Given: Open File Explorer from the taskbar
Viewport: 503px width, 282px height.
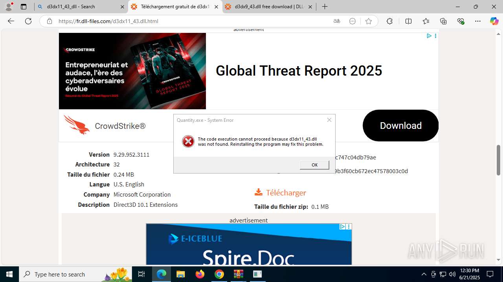Looking at the screenshot, I should pos(180,274).
